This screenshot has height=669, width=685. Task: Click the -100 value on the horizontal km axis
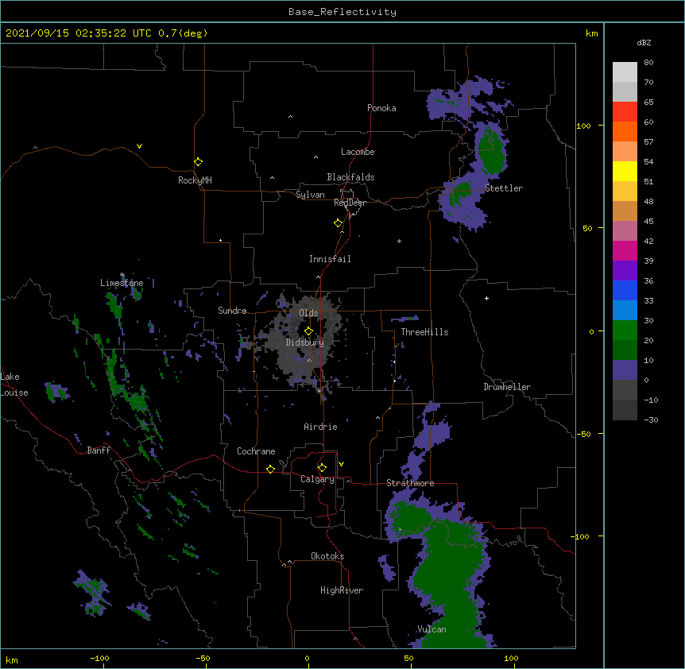coord(99,658)
